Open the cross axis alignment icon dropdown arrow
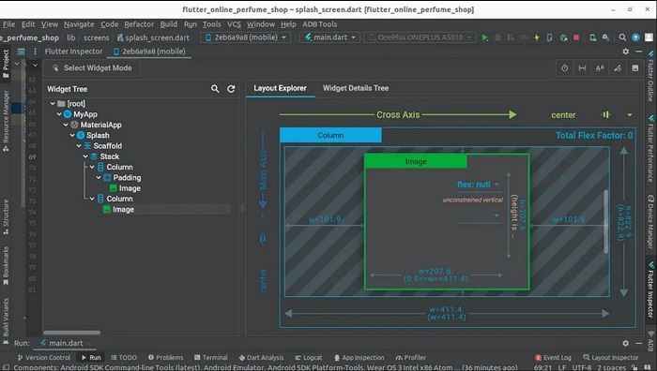This screenshot has height=371, width=657. click(x=630, y=115)
